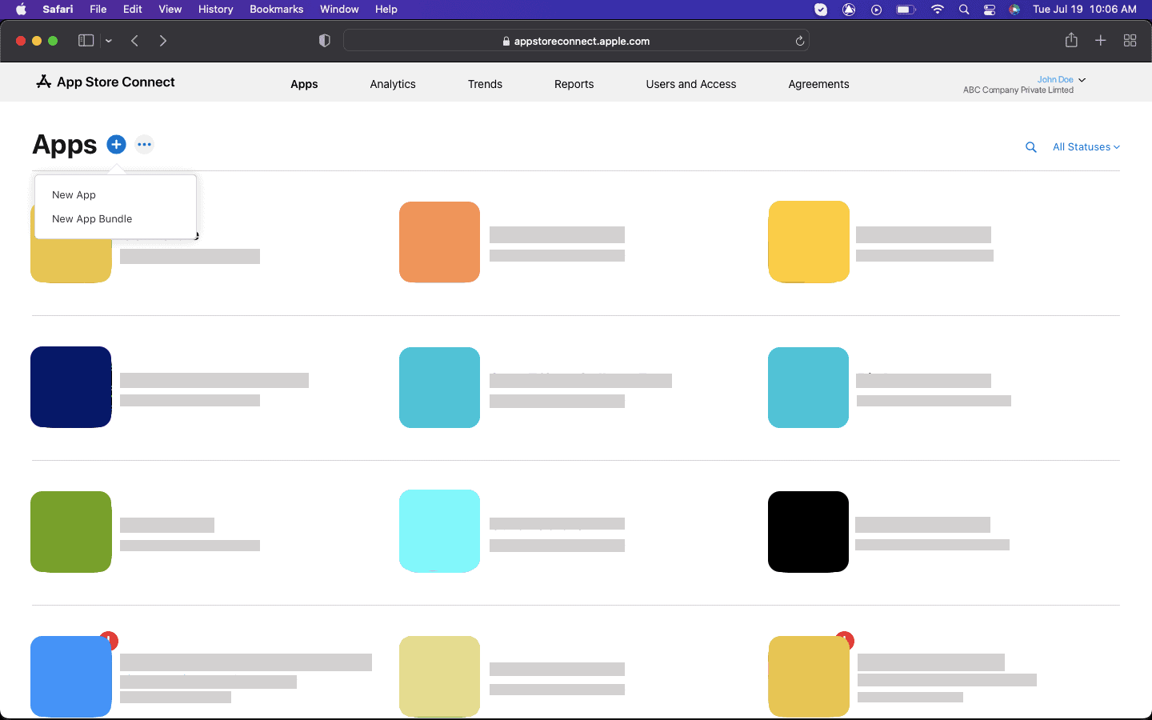Go forward with Safari forward arrow
This screenshot has height=720, width=1152.
click(162, 41)
